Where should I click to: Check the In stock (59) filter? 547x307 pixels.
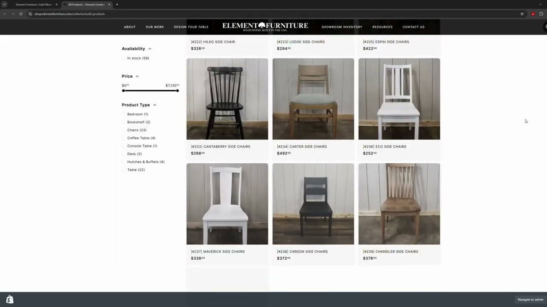point(124,58)
